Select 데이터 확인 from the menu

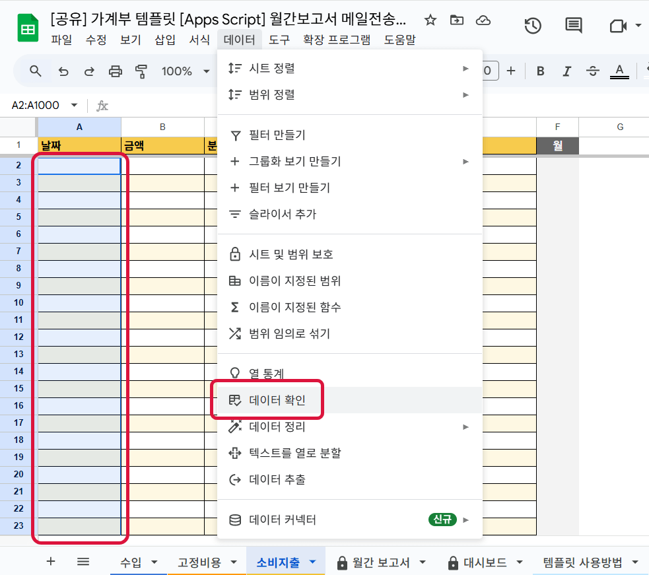[277, 400]
